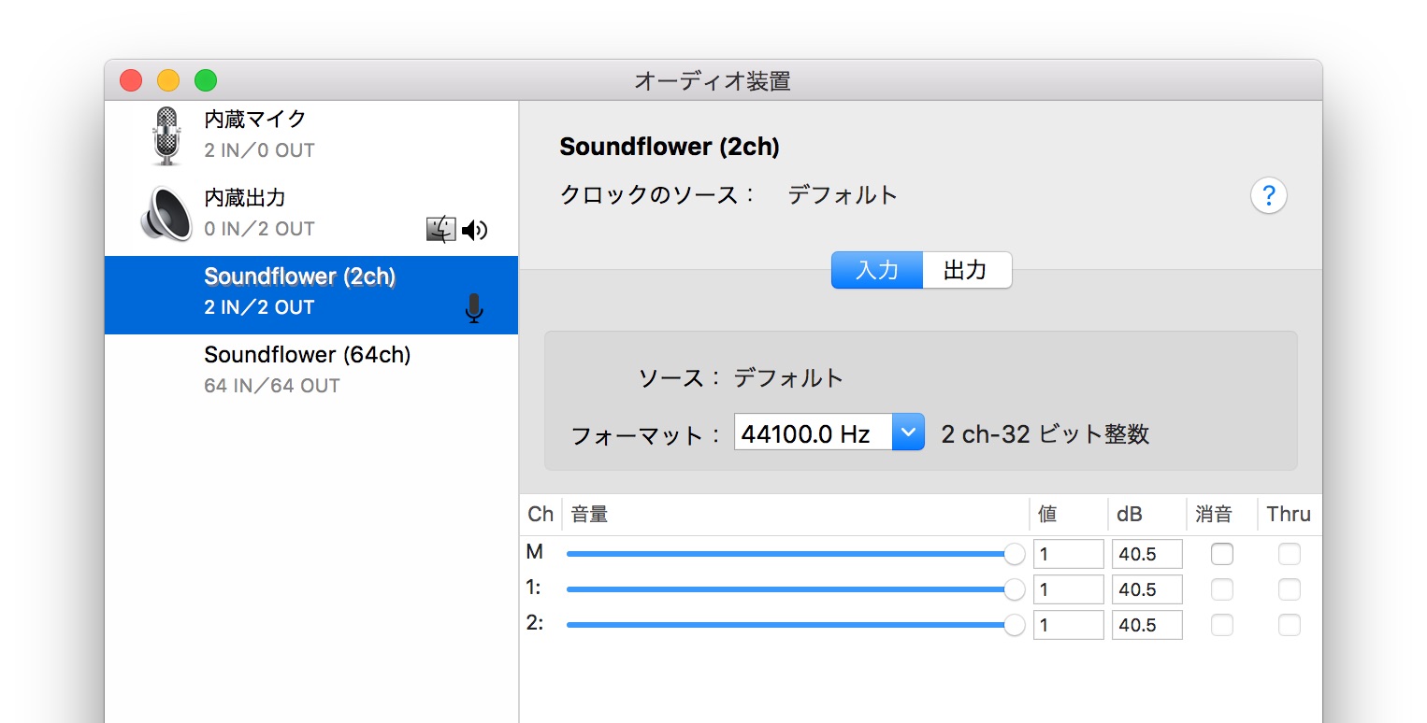Click the オーディオ装置 window title
The height and width of the screenshot is (723, 1427).
(713, 81)
